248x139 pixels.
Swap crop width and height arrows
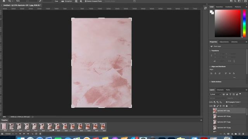[x=40, y=1]
